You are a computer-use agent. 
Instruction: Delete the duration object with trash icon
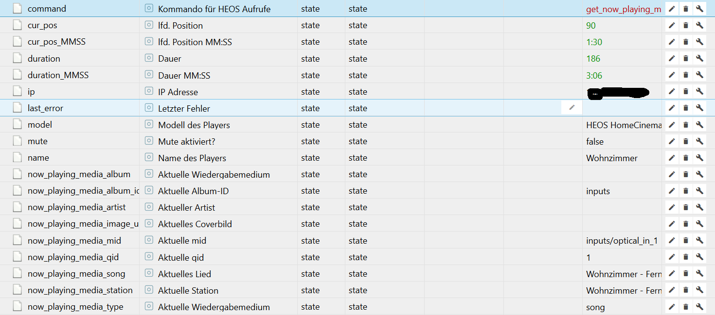[x=686, y=59]
